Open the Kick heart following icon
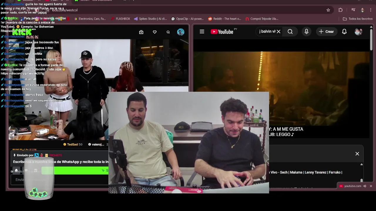Image resolution: width=376 pixels, height=211 pixels. [155, 32]
